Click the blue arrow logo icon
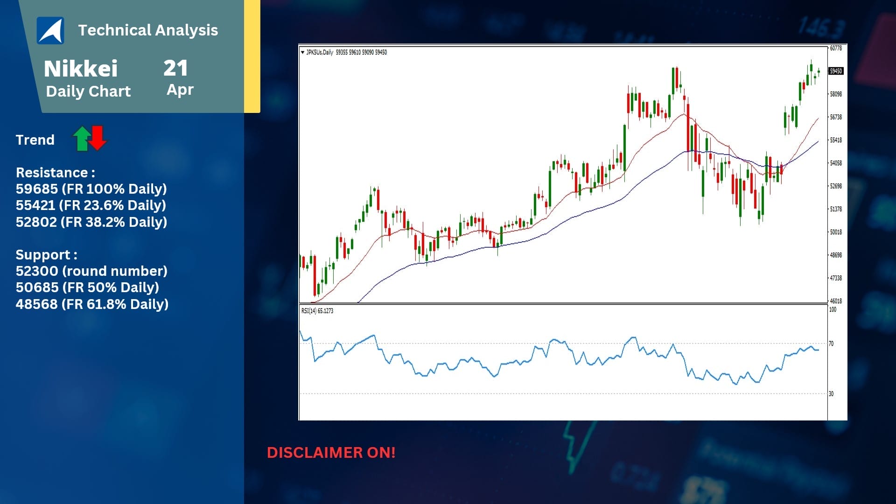 (x=50, y=30)
